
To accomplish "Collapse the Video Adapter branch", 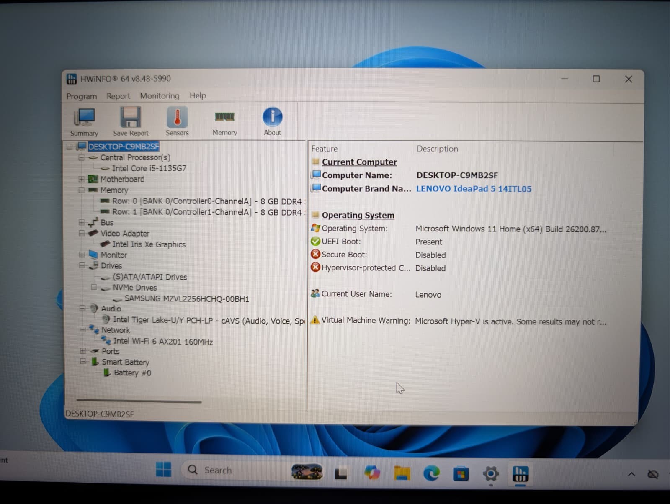I will tap(82, 233).
